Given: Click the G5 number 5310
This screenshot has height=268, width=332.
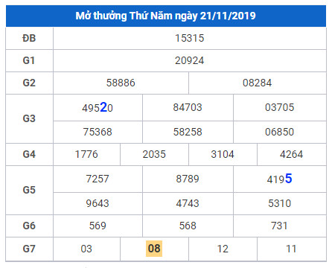Looking at the screenshot, I should point(280,203).
